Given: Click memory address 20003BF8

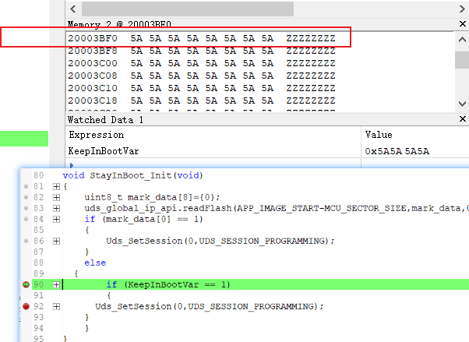Looking at the screenshot, I should pos(93,51).
